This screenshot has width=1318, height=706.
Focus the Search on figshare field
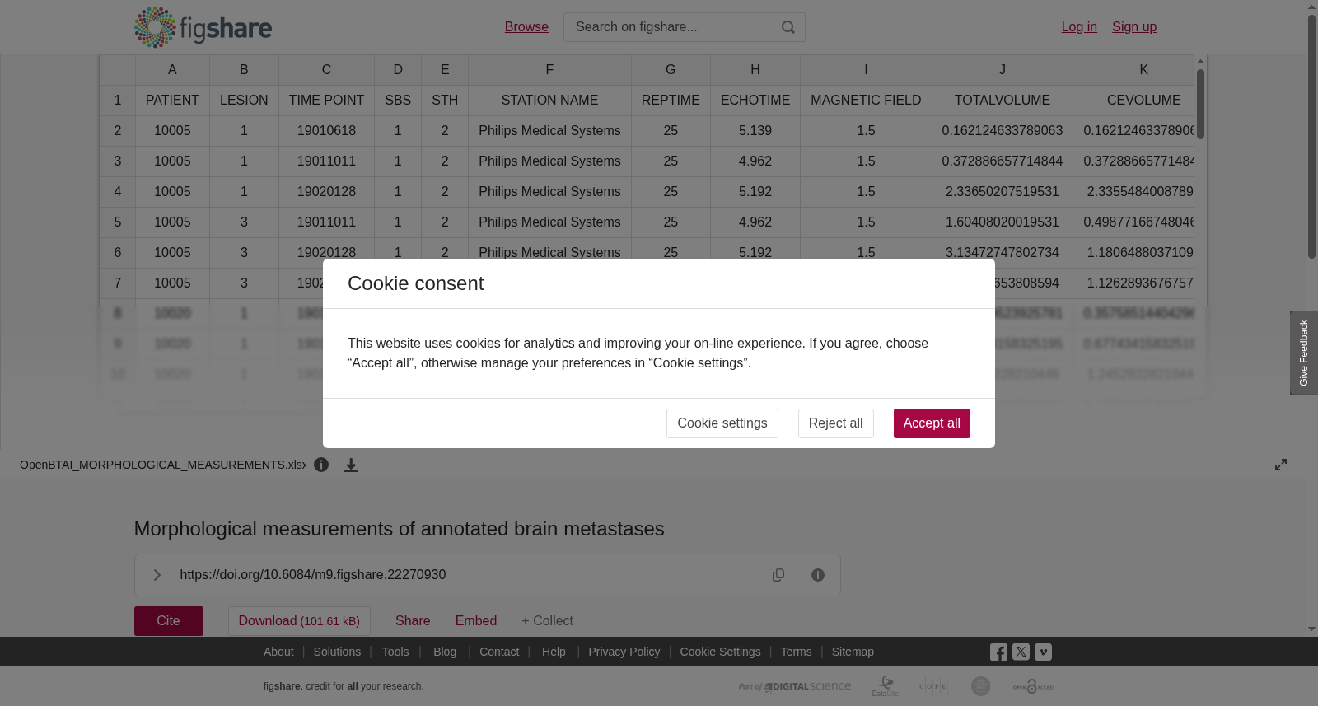pyautogui.click(x=671, y=27)
